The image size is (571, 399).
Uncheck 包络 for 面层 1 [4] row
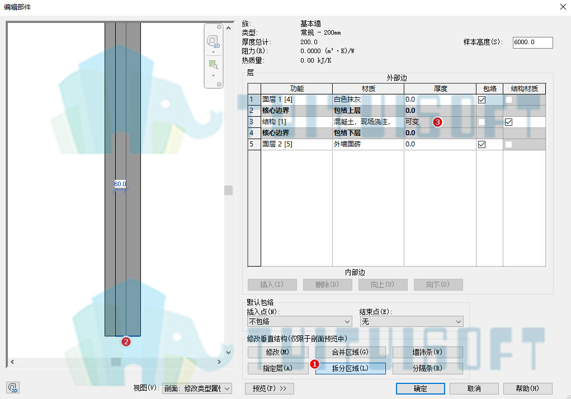tap(482, 99)
